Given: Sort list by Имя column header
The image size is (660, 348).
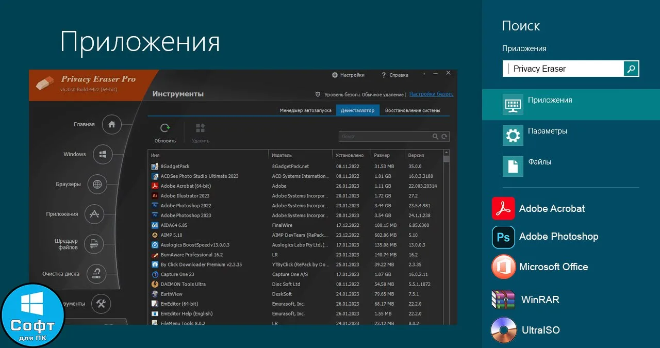Looking at the screenshot, I should coord(208,155).
